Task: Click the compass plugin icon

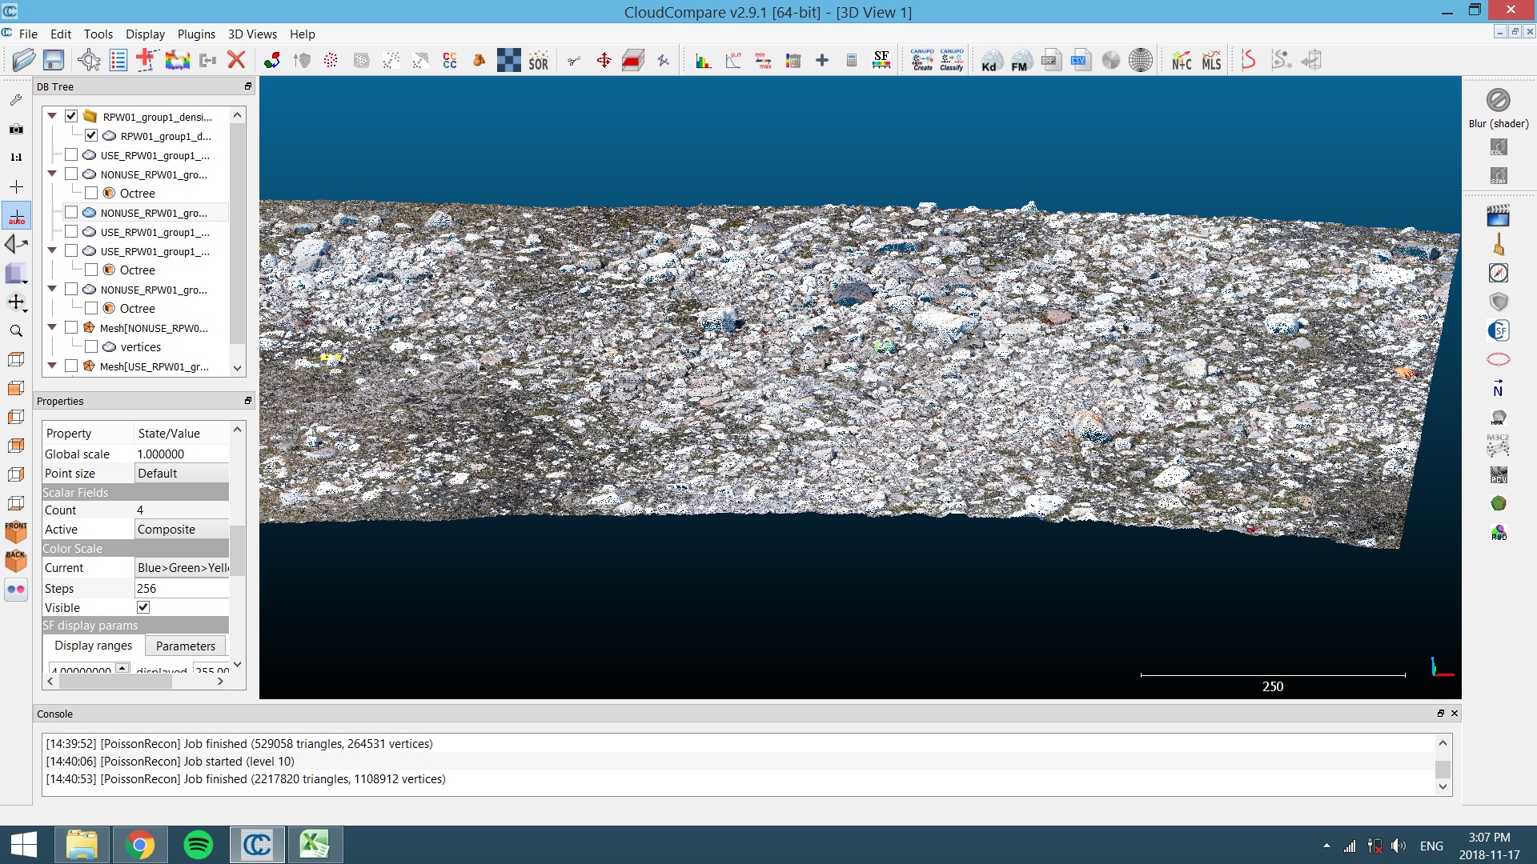Action: pyautogui.click(x=1498, y=273)
